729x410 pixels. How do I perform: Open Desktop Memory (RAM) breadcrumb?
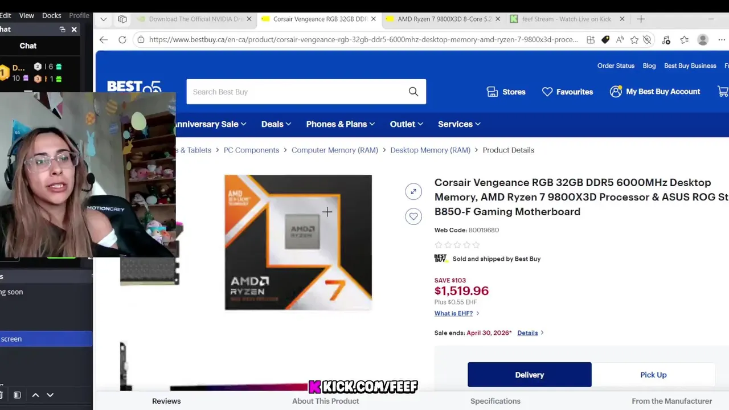(x=430, y=150)
